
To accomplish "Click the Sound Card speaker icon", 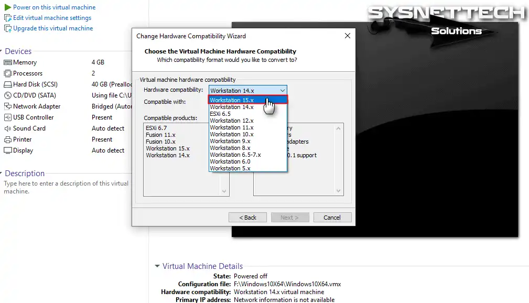I will click(7, 128).
